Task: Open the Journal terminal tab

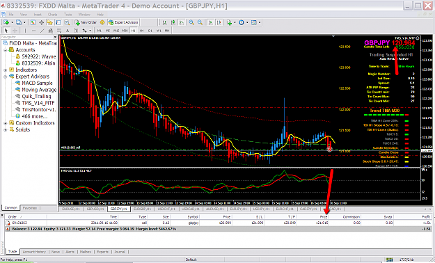Action: pyautogui.click(x=120, y=252)
